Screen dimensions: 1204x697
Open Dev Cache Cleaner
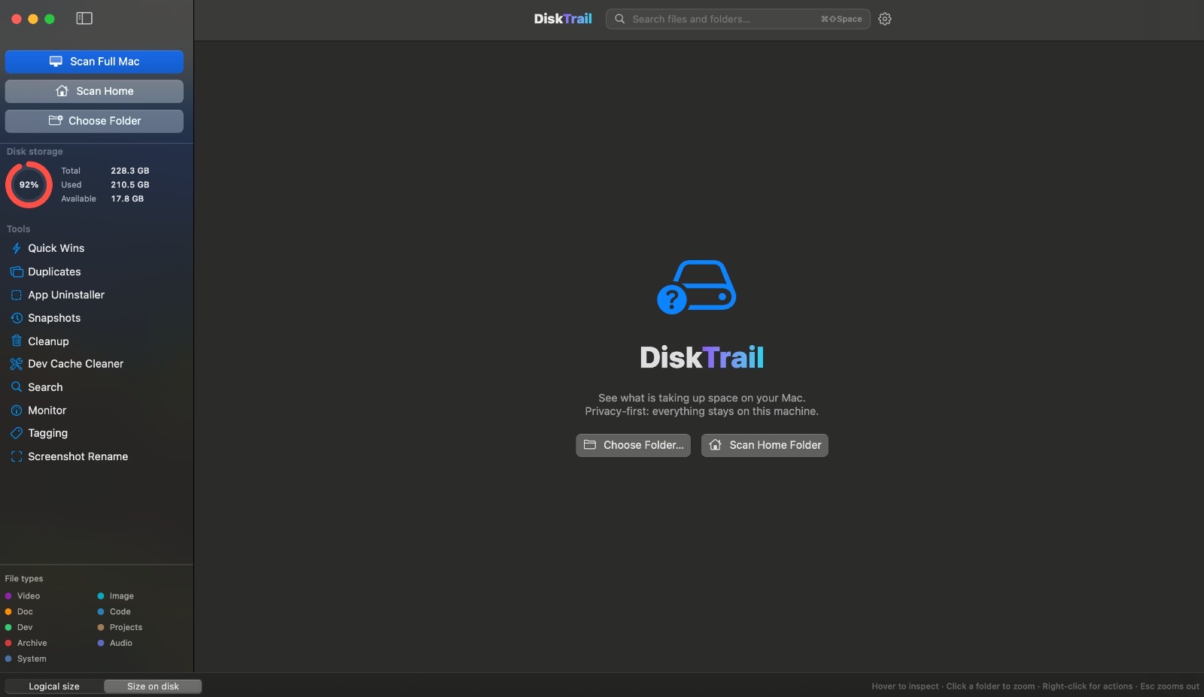[x=76, y=364]
